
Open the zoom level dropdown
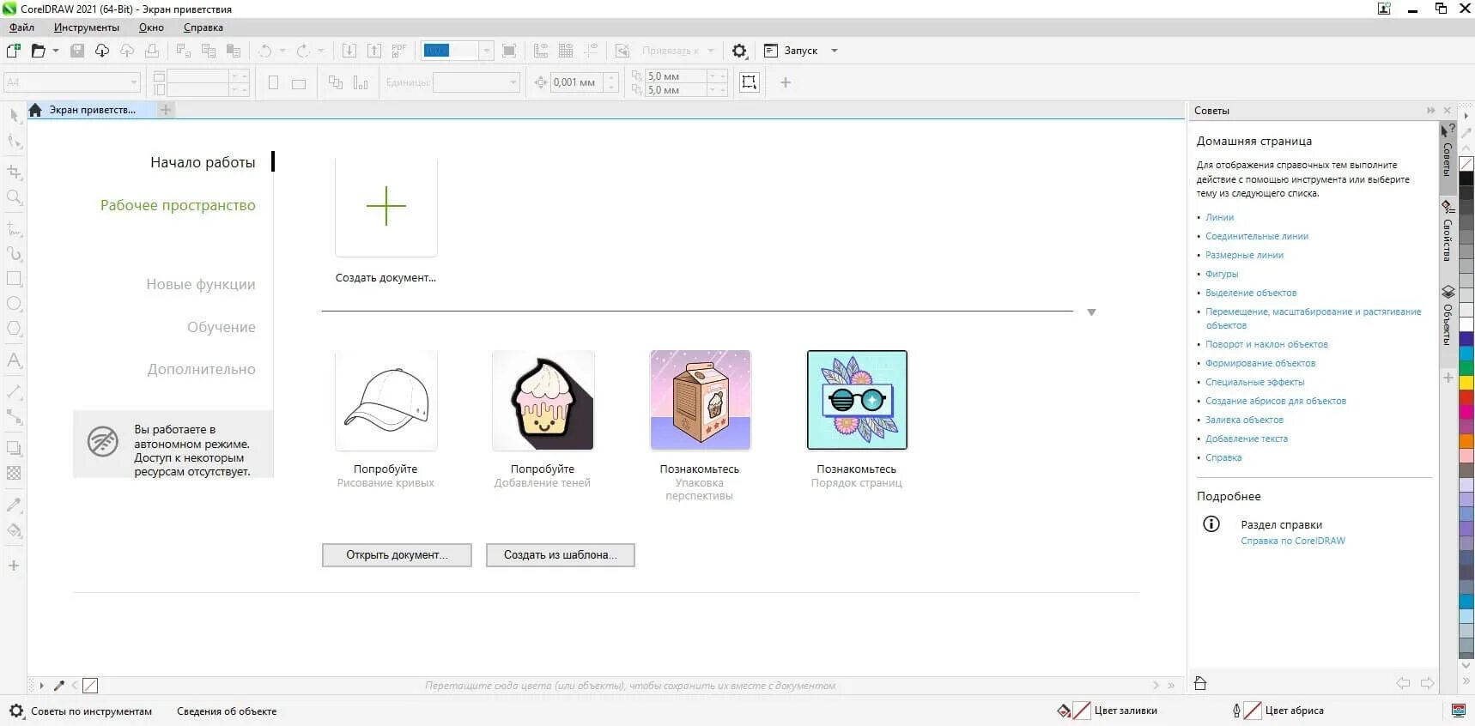click(486, 51)
